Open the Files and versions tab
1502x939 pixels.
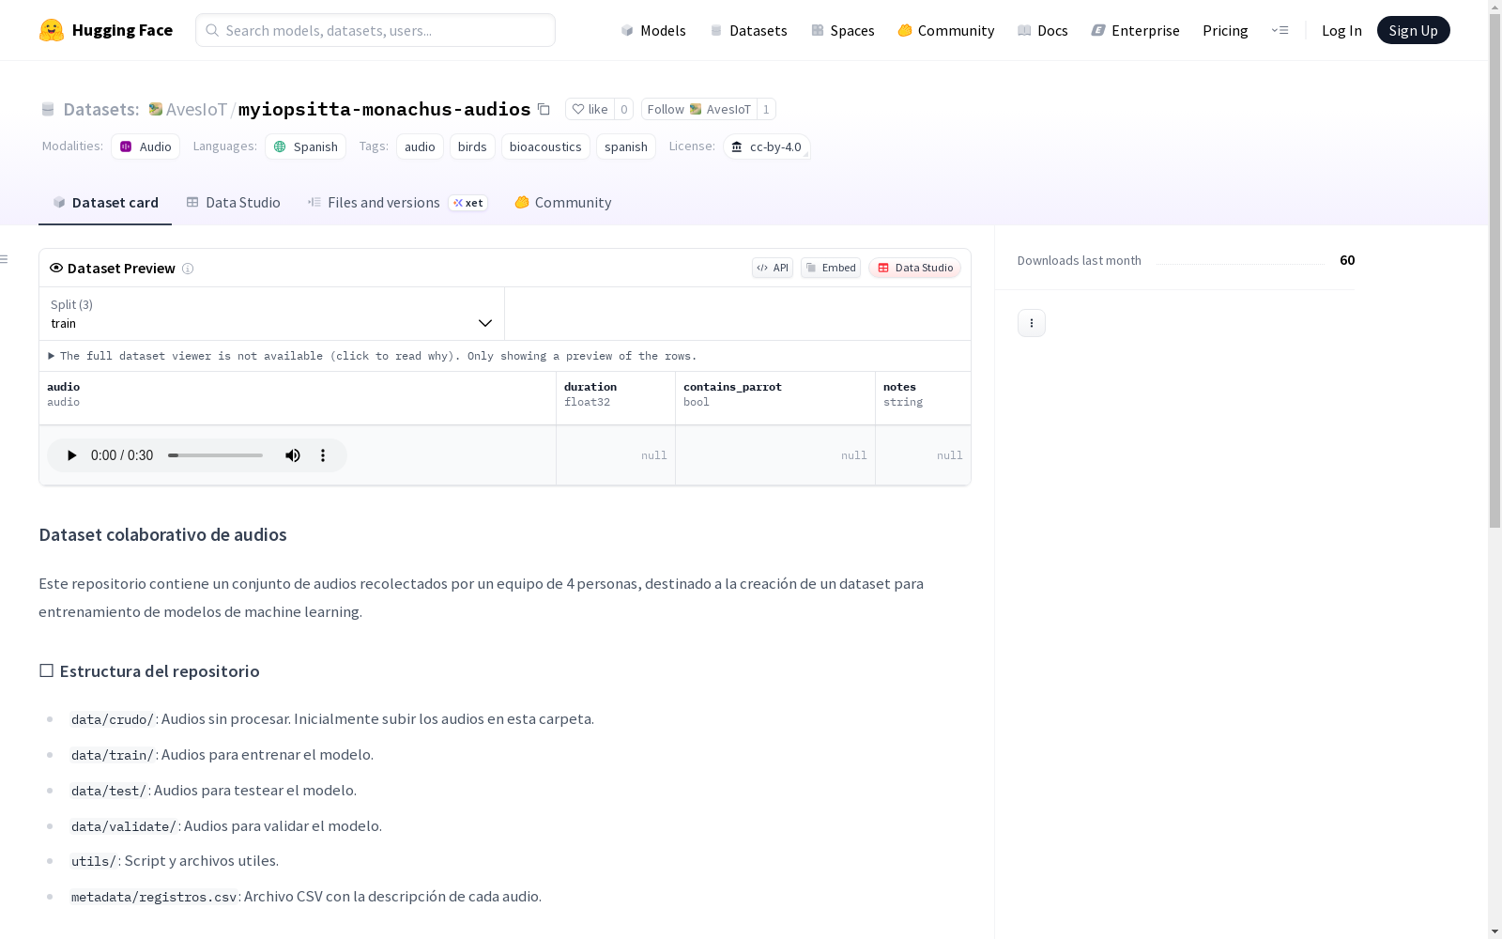coord(398,202)
